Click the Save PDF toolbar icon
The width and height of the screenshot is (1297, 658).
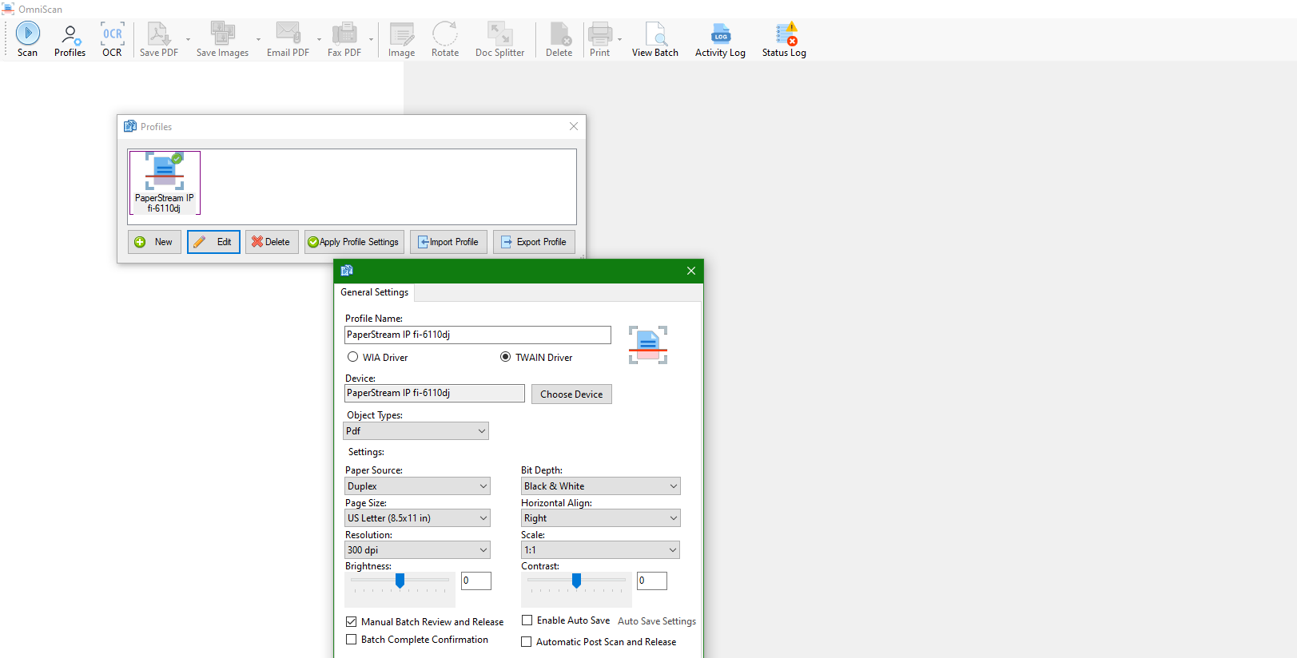[x=158, y=39]
